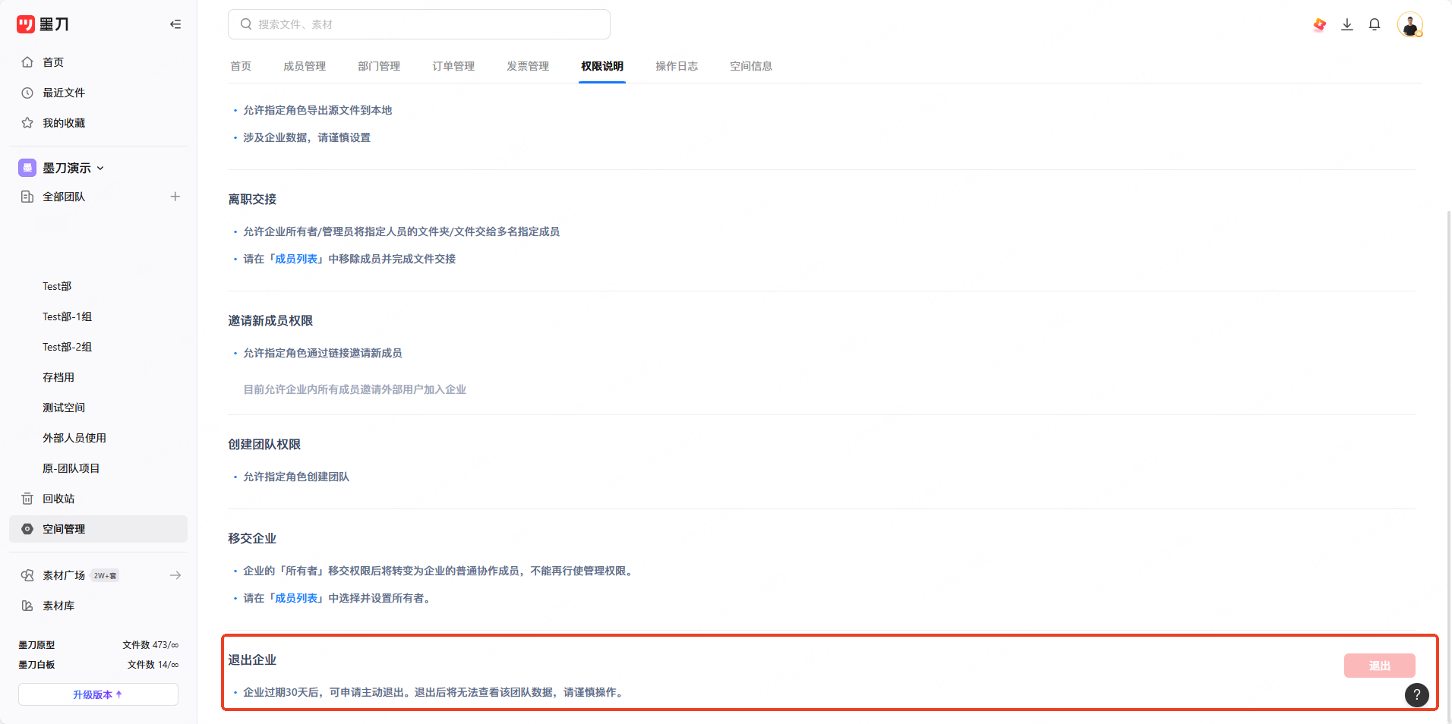Image resolution: width=1452 pixels, height=724 pixels.
Task: Add a new team with plus icon
Action: tap(175, 197)
